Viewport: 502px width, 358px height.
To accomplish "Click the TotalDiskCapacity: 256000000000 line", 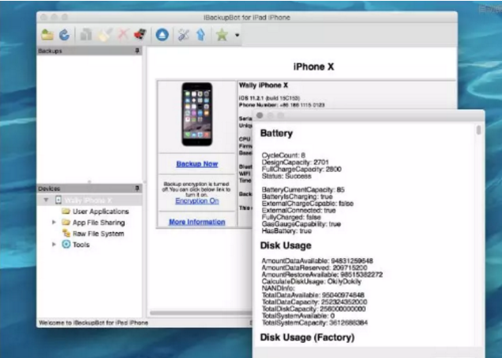I will pos(314,309).
